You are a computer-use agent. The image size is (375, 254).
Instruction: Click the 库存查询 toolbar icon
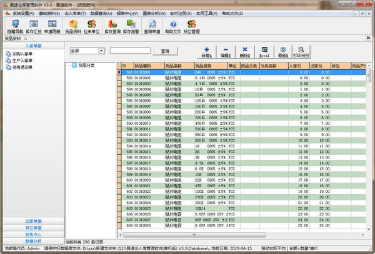[112, 26]
